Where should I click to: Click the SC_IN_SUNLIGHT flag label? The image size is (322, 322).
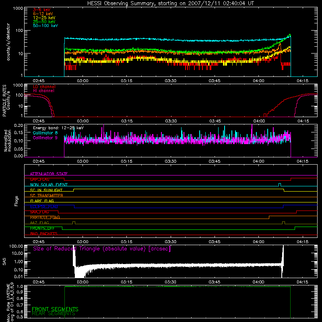(x=46, y=190)
